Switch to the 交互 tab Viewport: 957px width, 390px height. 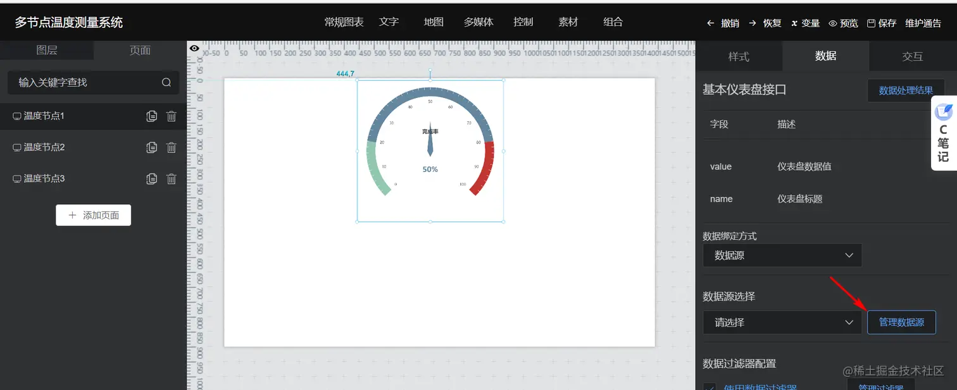(x=913, y=56)
